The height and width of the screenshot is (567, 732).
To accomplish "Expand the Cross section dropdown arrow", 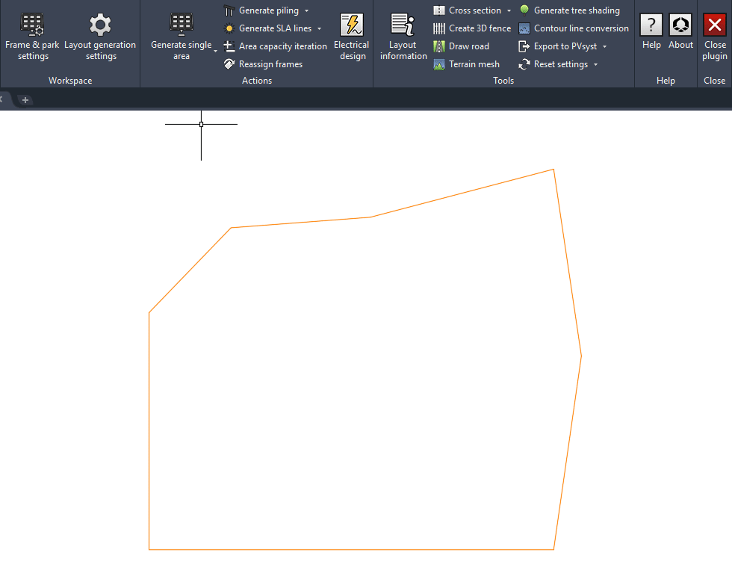I will tap(509, 10).
